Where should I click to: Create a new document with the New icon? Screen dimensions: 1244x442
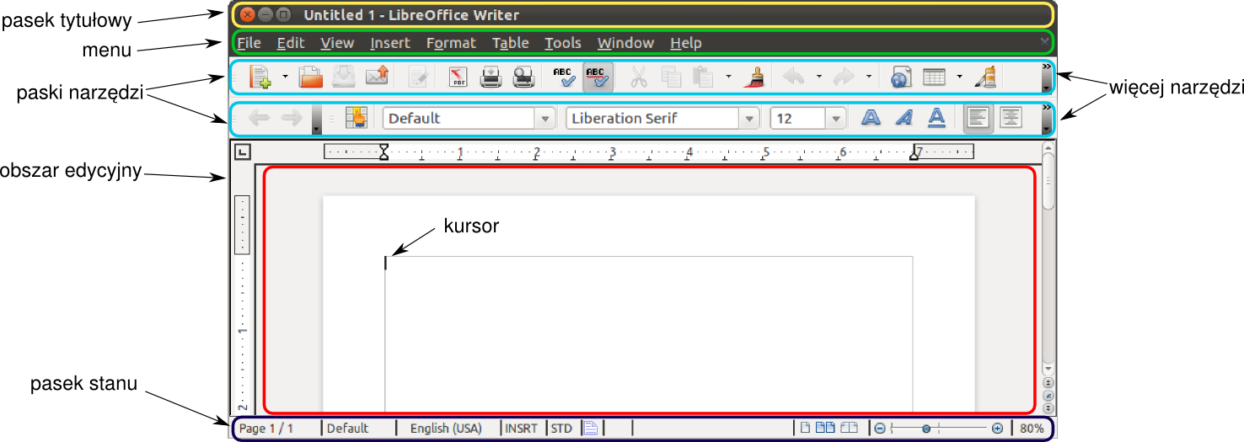tap(260, 77)
